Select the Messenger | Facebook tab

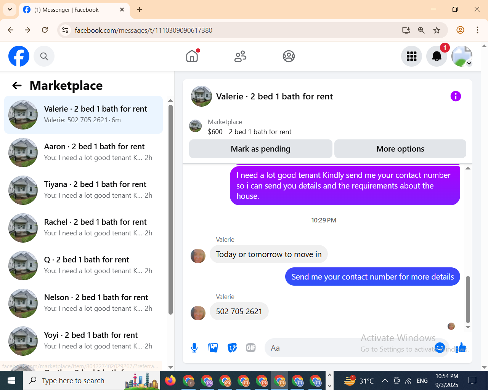(74, 10)
